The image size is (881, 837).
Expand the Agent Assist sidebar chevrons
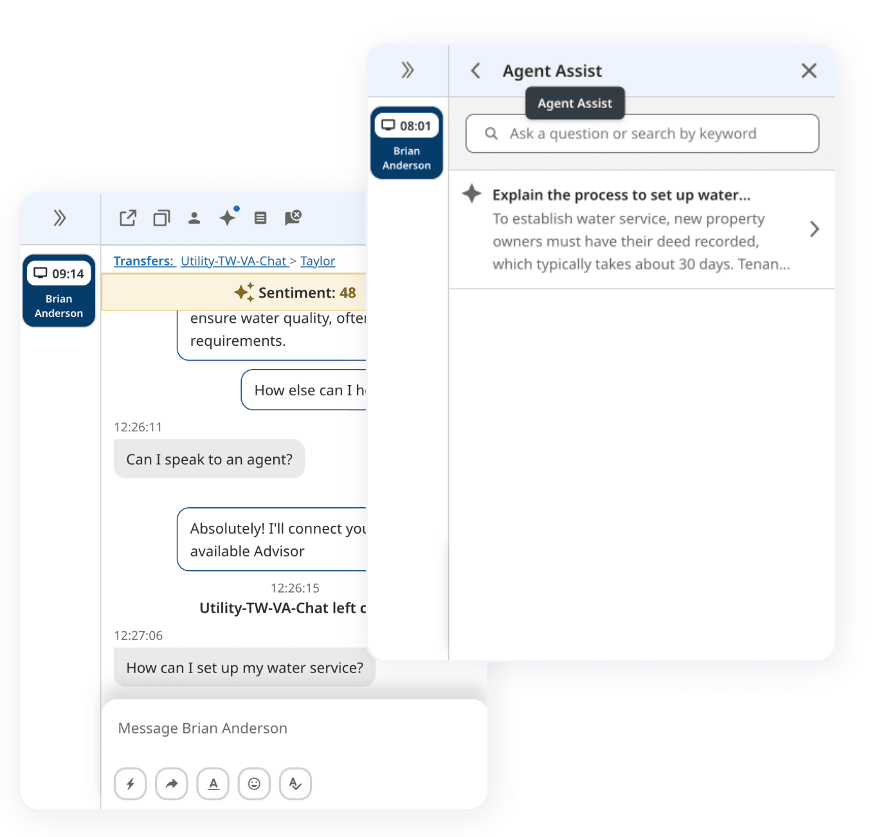pyautogui.click(x=408, y=70)
